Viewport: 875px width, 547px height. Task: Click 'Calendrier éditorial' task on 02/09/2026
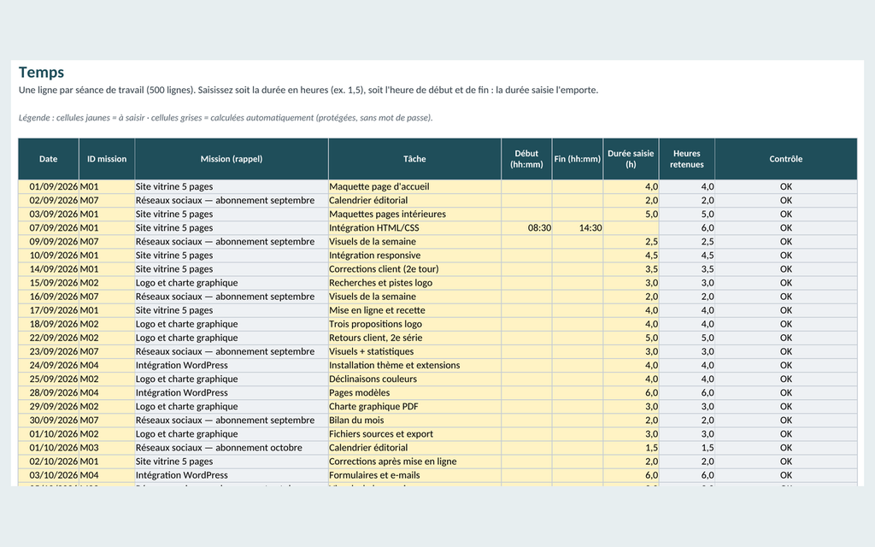414,200
